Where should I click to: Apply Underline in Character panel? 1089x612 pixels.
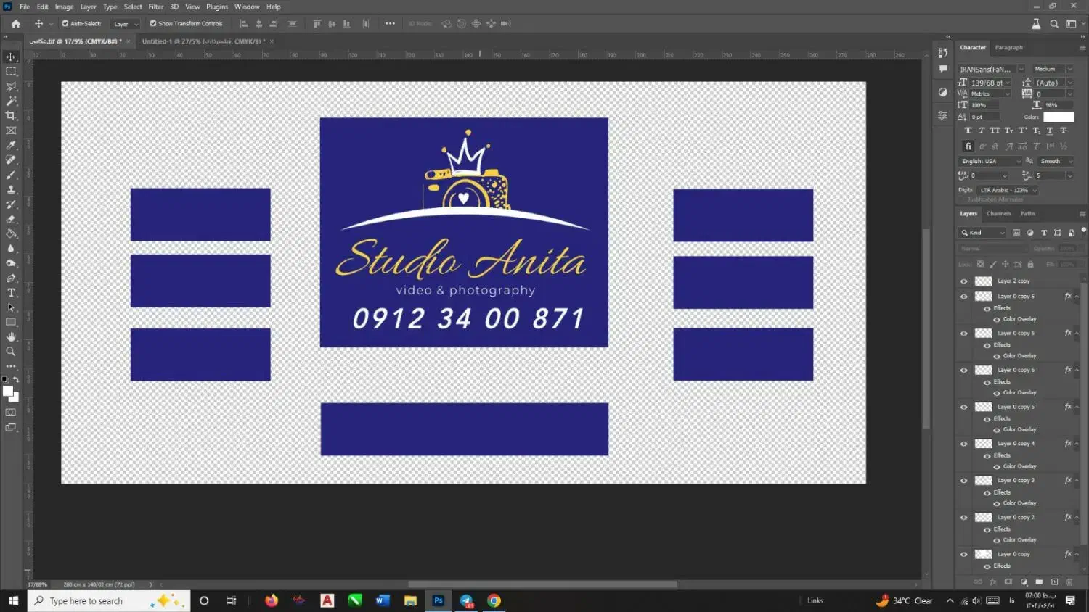point(1050,131)
